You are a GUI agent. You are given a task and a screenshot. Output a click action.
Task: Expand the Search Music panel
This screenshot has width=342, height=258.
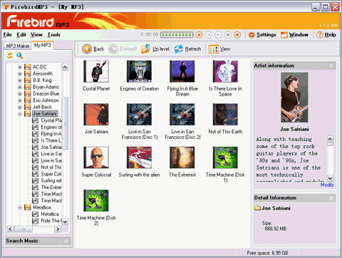coord(66,241)
